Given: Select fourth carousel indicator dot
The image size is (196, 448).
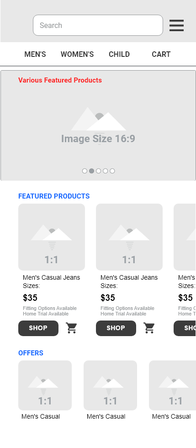Looking at the screenshot, I should point(105,171).
